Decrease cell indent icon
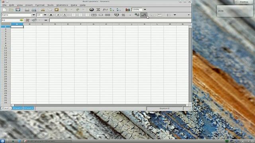This screenshot has width=255, height=143. pyautogui.click(x=153, y=15)
